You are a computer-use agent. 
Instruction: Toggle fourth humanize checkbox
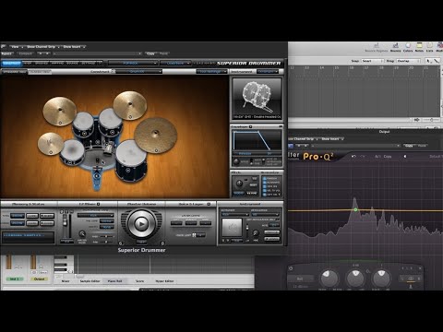pyautogui.click(x=265, y=190)
